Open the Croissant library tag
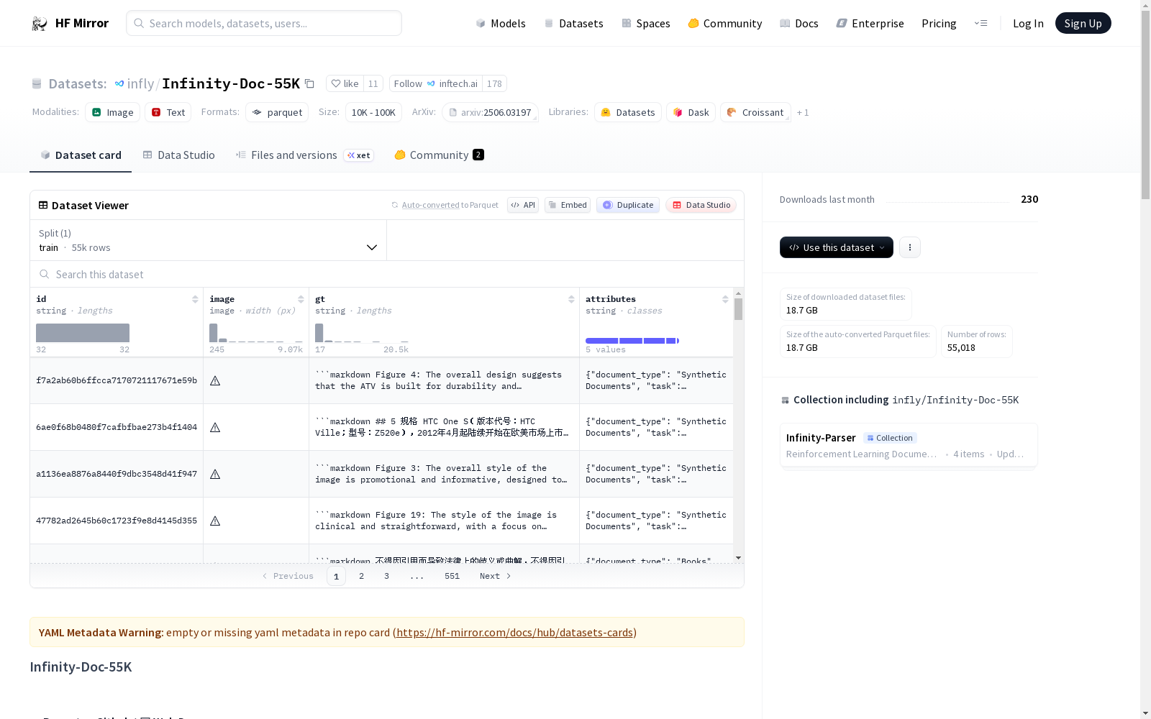 [755, 112]
